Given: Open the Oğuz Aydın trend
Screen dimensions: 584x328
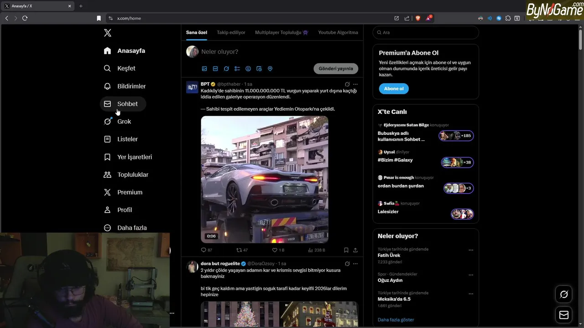Looking at the screenshot, I should pyautogui.click(x=390, y=281).
